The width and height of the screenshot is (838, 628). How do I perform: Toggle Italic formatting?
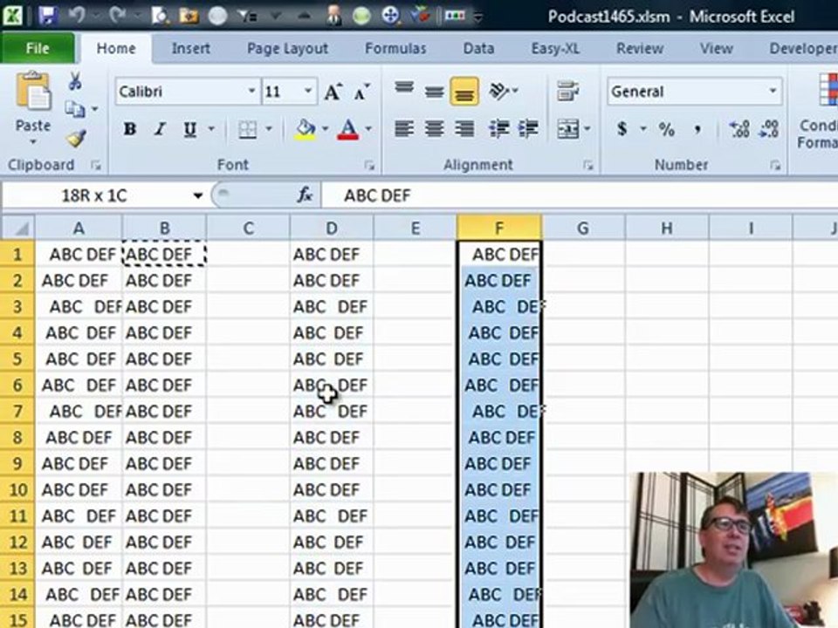160,129
